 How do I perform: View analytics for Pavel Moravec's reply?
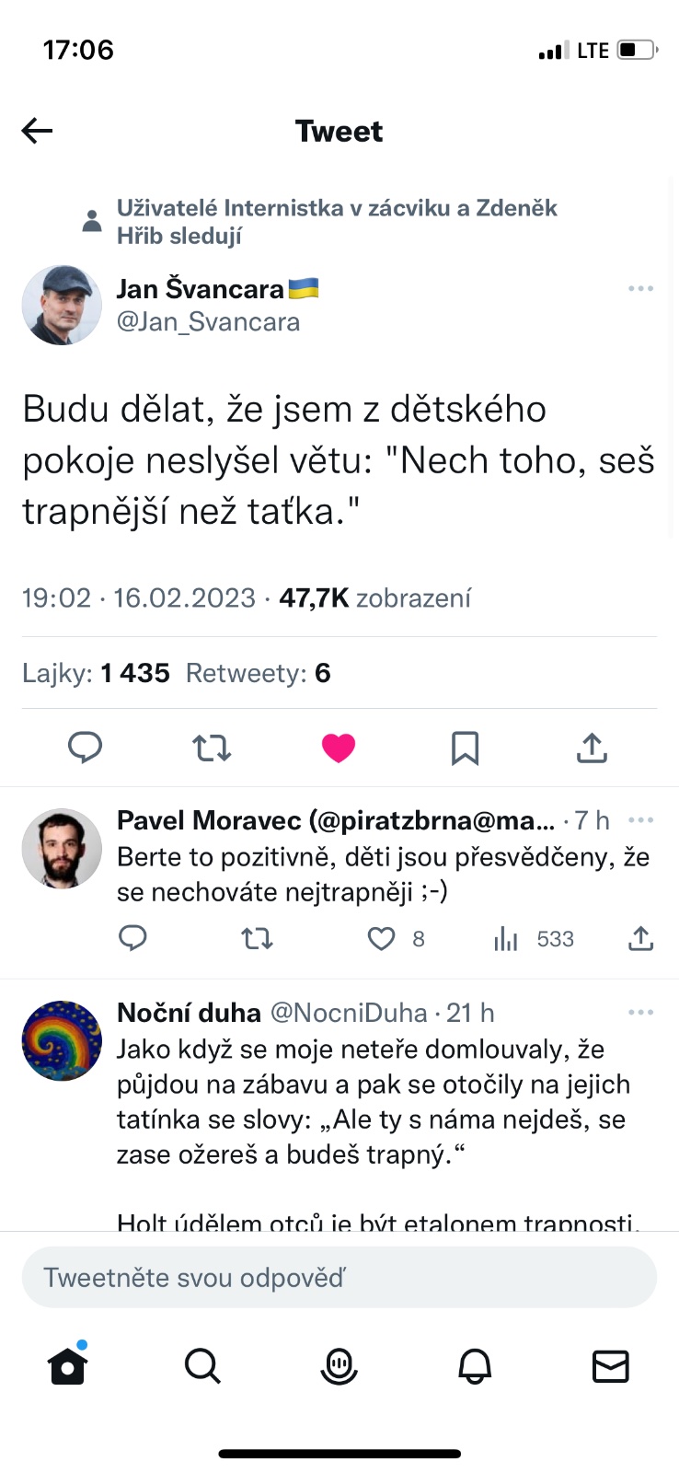point(506,939)
